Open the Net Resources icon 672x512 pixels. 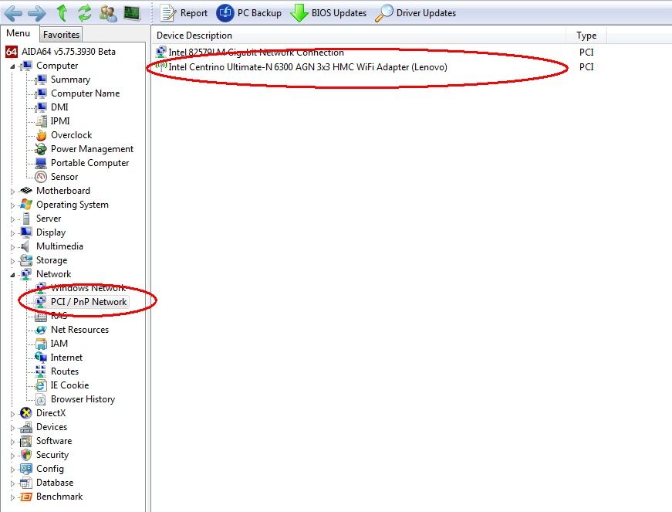click(41, 330)
